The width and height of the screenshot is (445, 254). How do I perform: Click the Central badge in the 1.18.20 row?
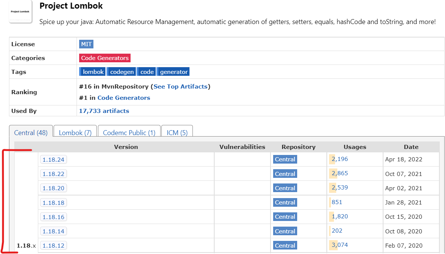(x=285, y=188)
